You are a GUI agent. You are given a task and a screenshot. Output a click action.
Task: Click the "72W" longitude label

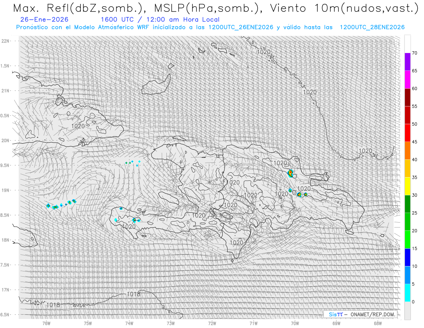[x=212, y=323]
